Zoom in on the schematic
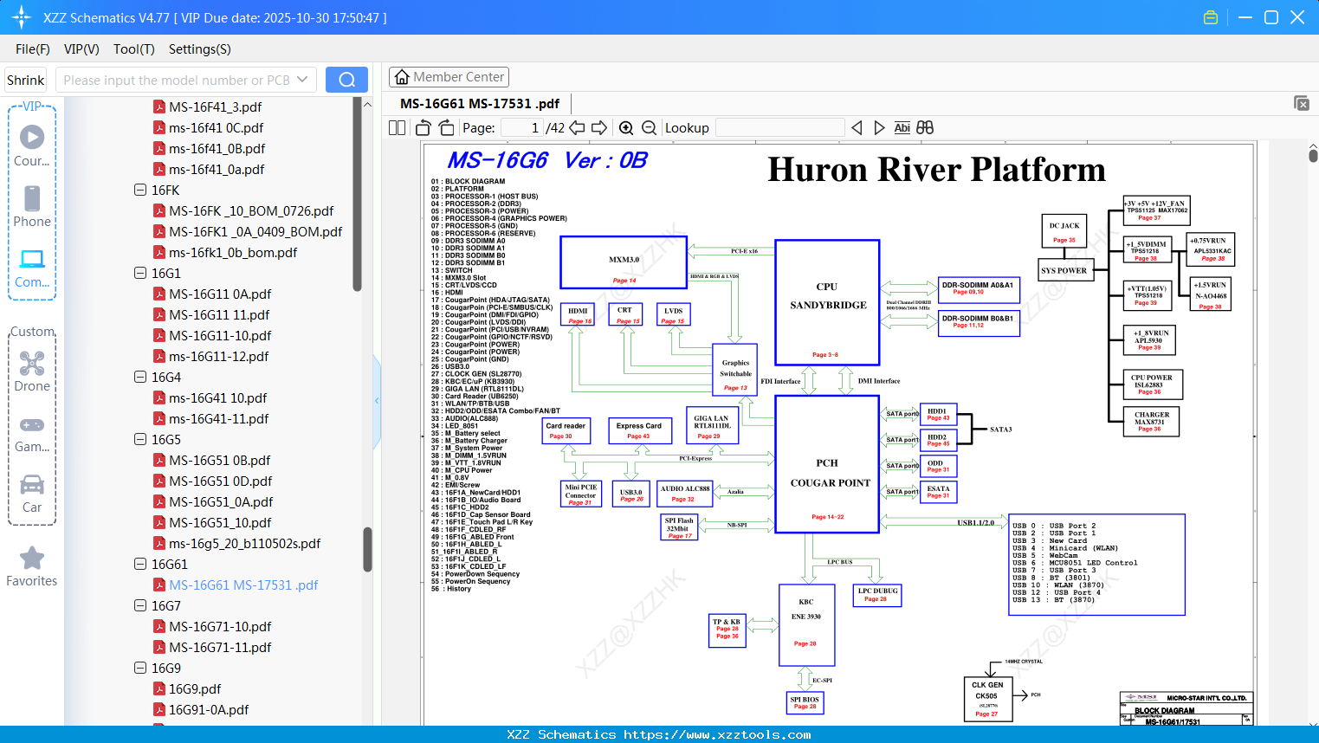The height and width of the screenshot is (743, 1319). tap(626, 127)
